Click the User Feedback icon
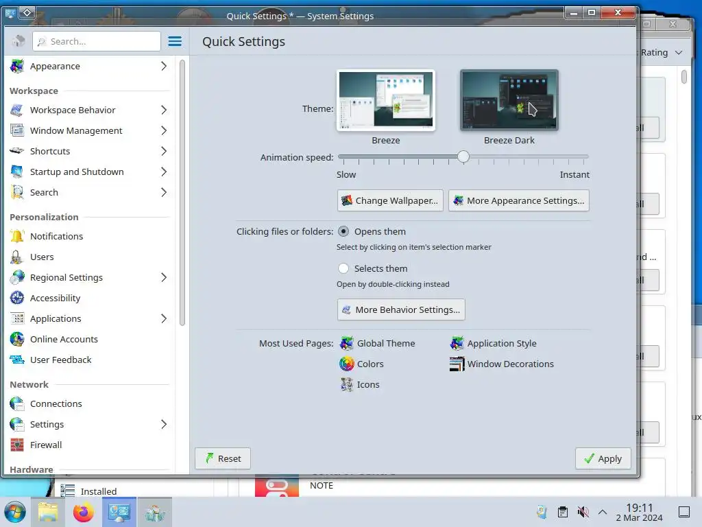 pyautogui.click(x=17, y=360)
